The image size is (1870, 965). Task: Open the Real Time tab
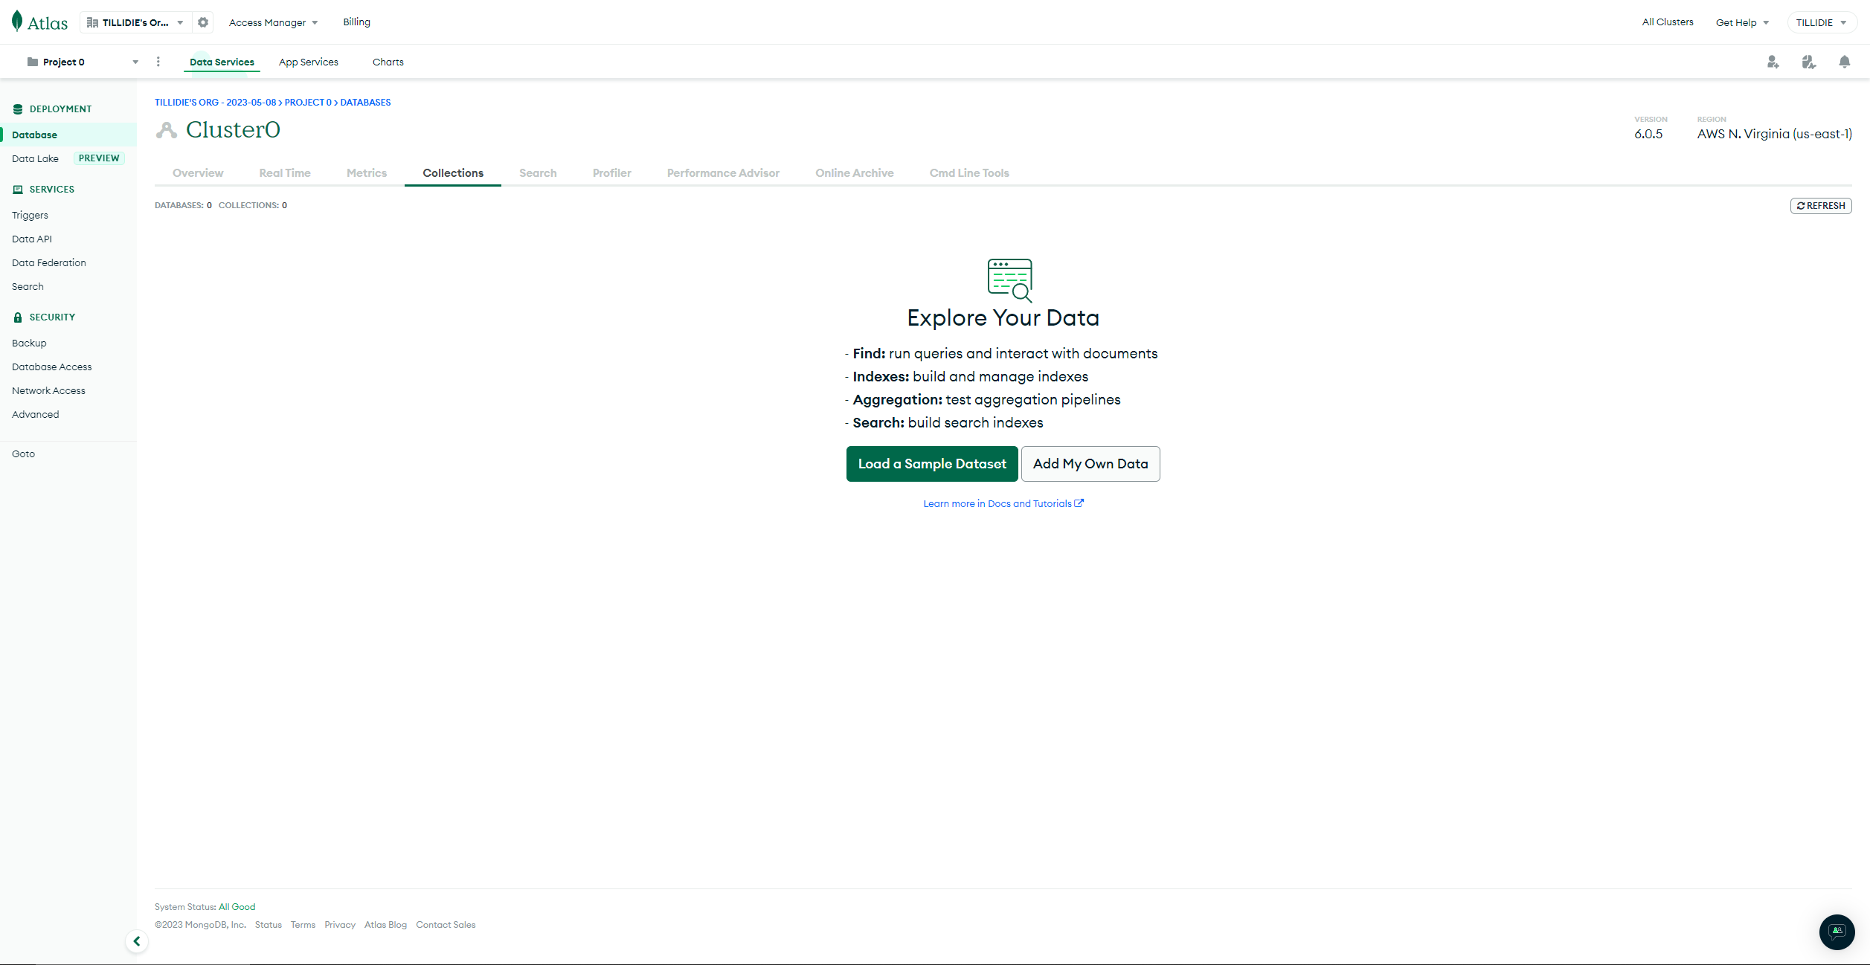(285, 172)
